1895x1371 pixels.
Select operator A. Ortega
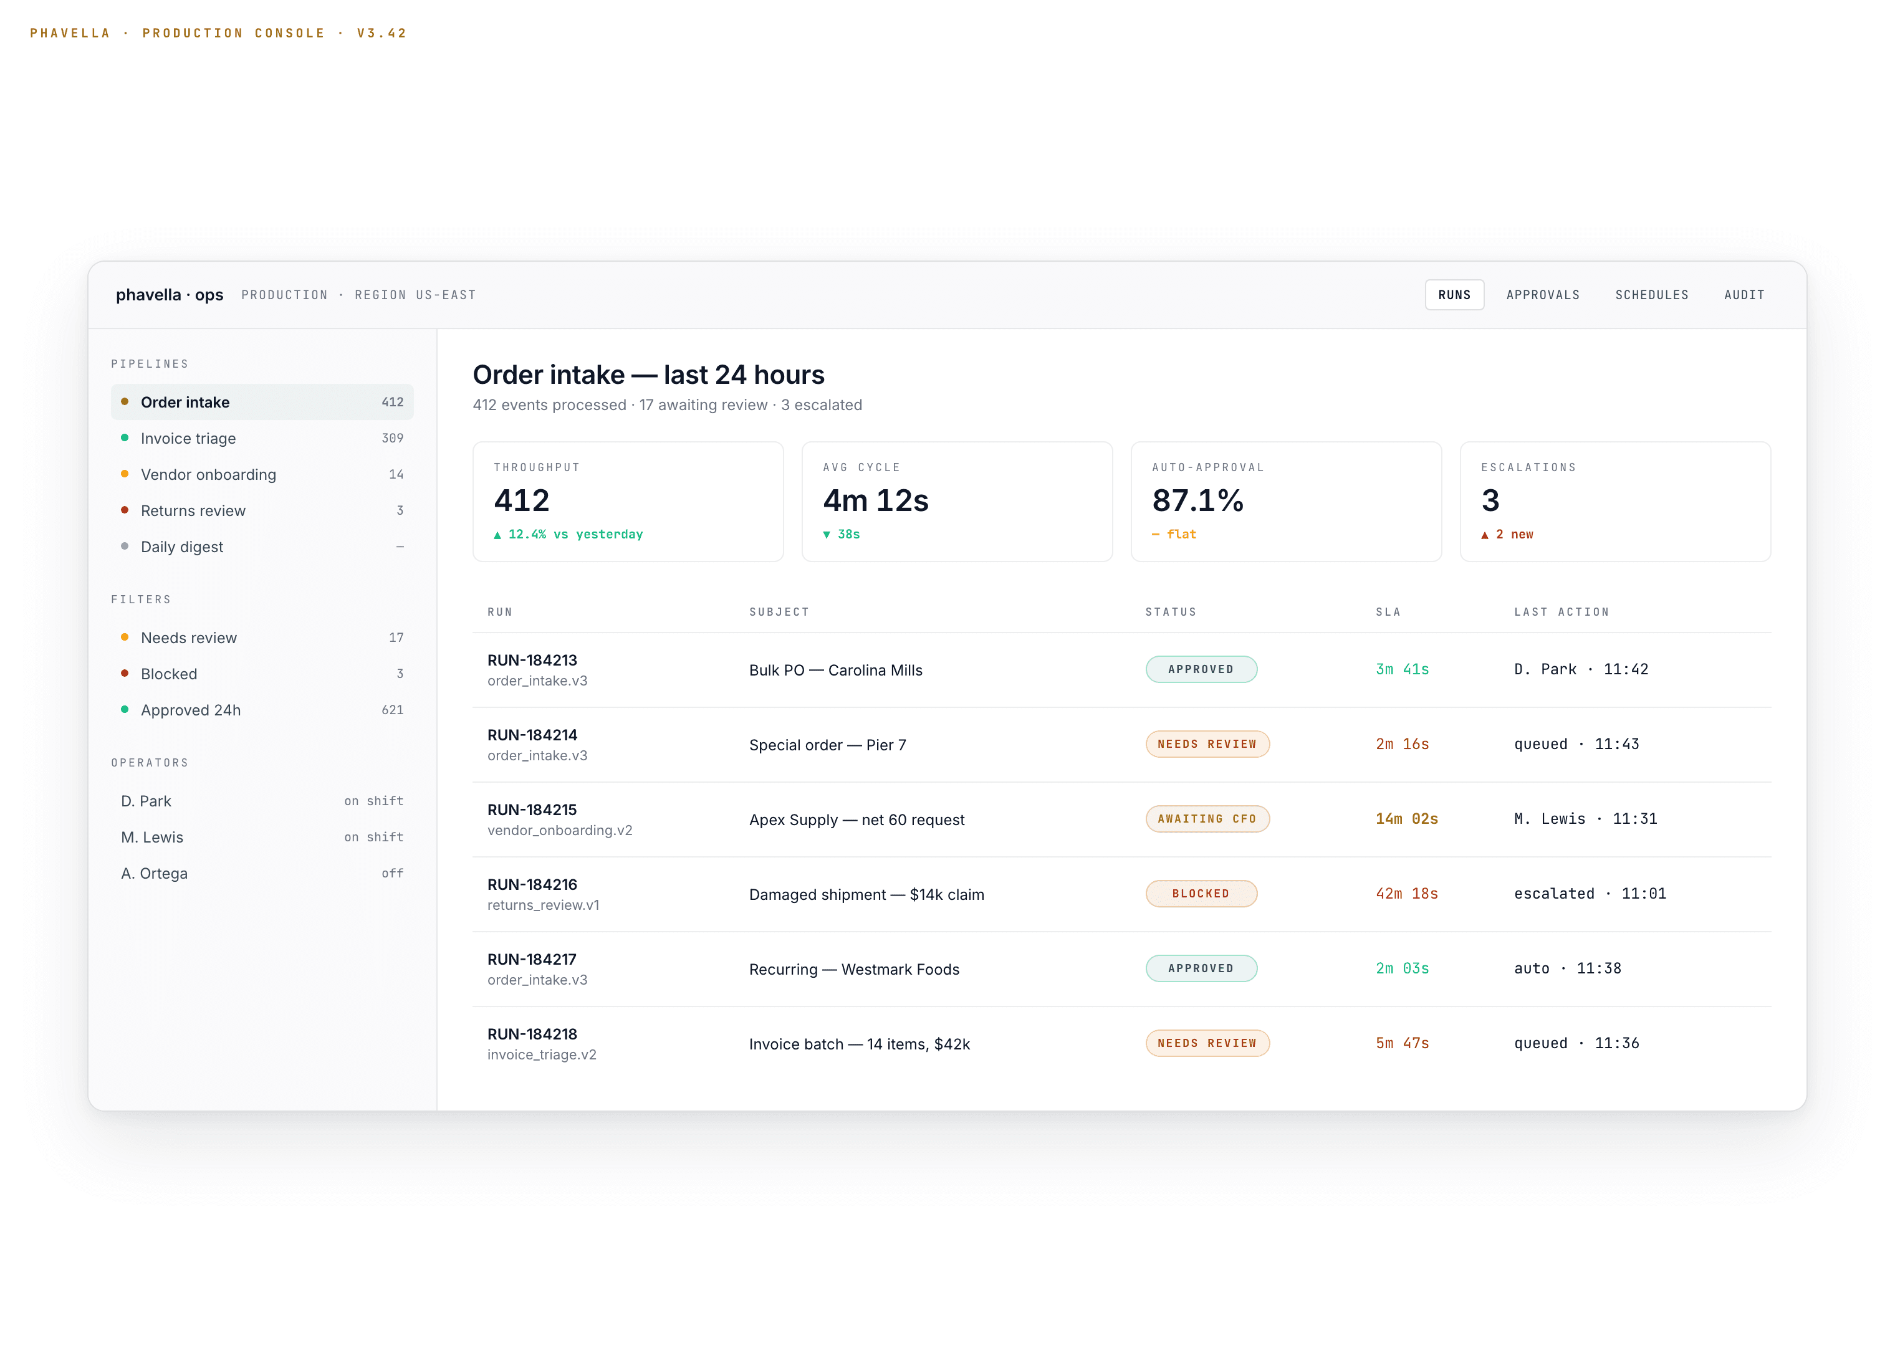(262, 873)
